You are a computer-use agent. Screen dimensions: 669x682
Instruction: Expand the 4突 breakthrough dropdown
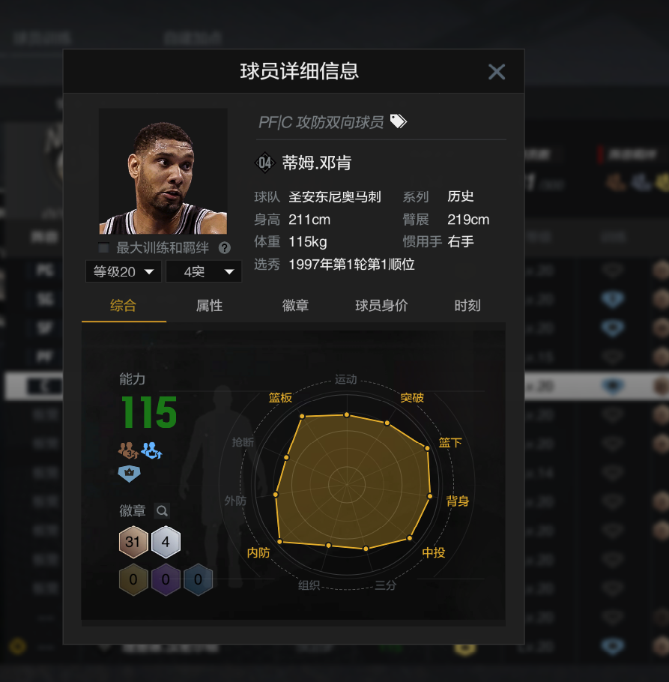pos(204,271)
